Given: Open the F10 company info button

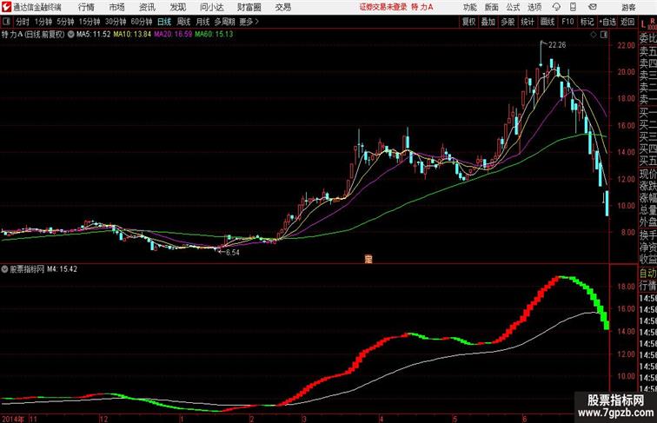Looking at the screenshot, I should 567,22.
